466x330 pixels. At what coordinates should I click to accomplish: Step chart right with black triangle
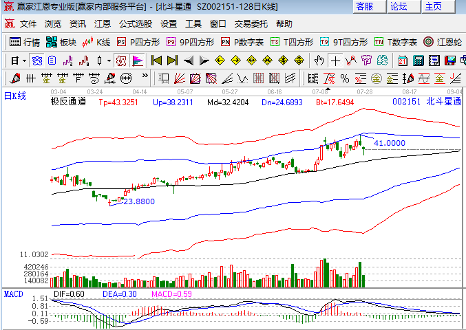pyautogui.click(x=204, y=60)
